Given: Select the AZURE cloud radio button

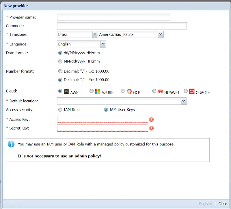Looking at the screenshot, I should tap(92, 91).
